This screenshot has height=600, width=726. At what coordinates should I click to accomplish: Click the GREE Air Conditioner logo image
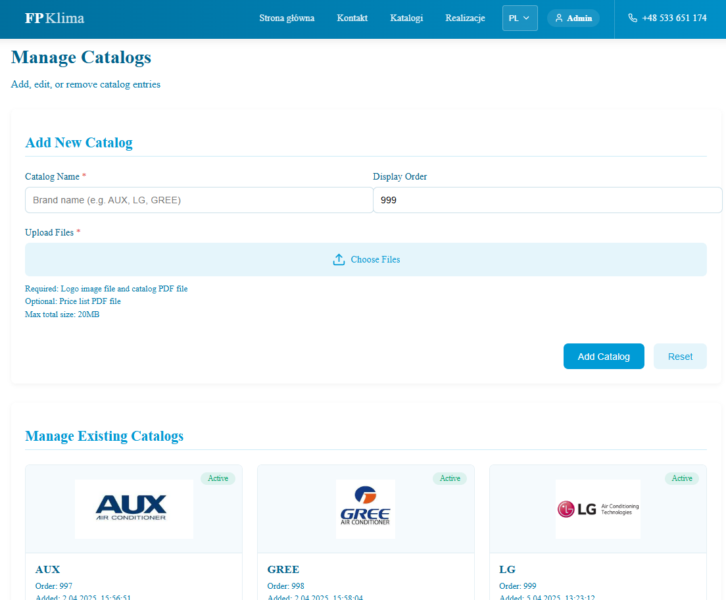[366, 509]
